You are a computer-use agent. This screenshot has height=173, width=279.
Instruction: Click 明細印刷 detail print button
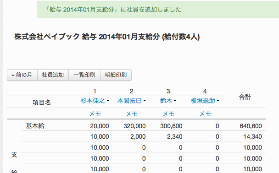[116, 75]
